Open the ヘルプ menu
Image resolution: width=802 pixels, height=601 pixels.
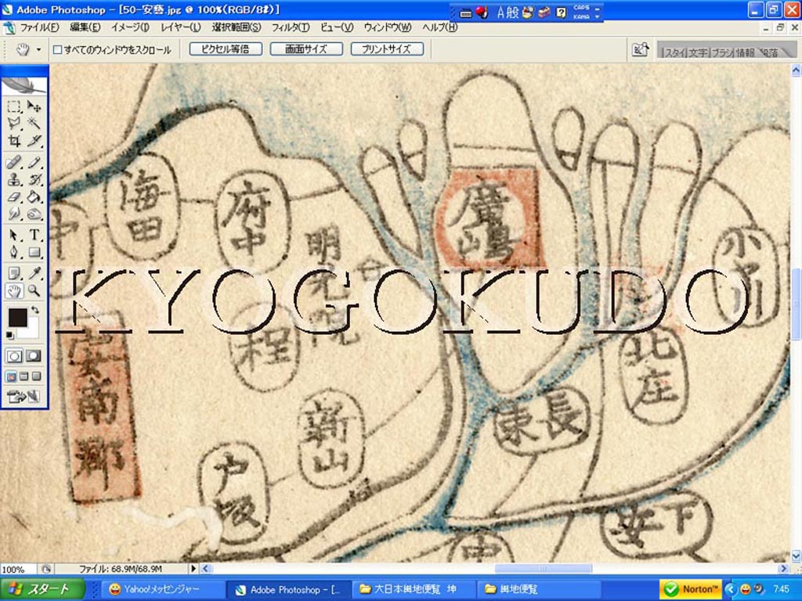[439, 27]
